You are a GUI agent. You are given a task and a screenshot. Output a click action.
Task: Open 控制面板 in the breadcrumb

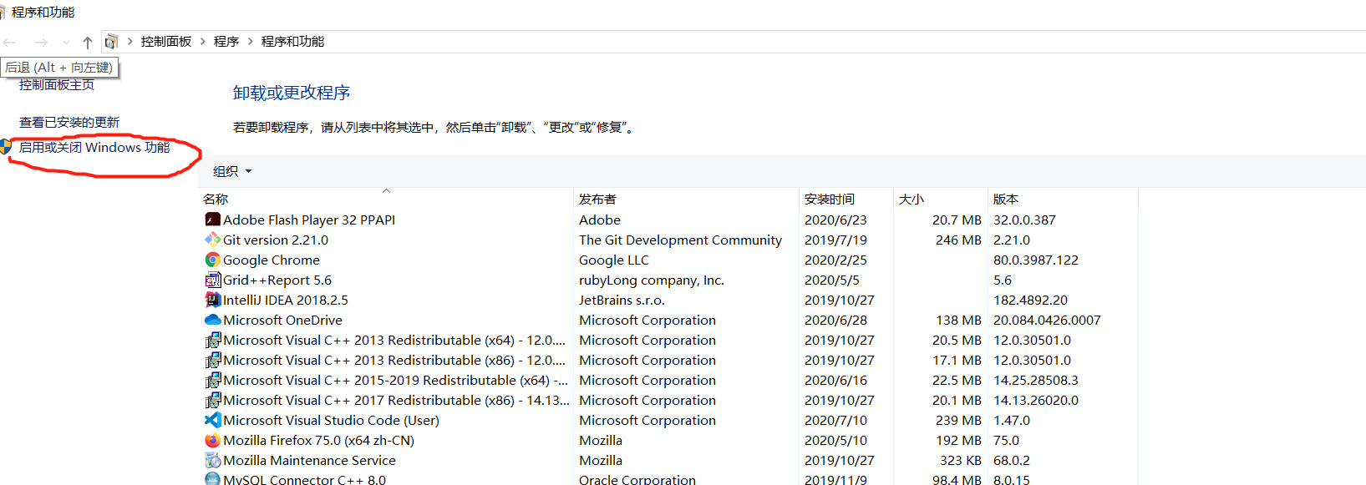pos(166,41)
